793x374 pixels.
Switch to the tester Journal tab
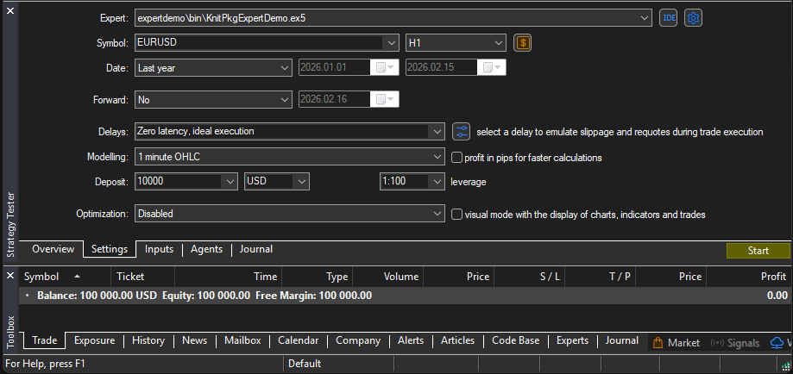(x=256, y=249)
